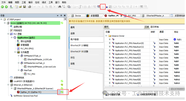Click the 变量 column header

127,32
